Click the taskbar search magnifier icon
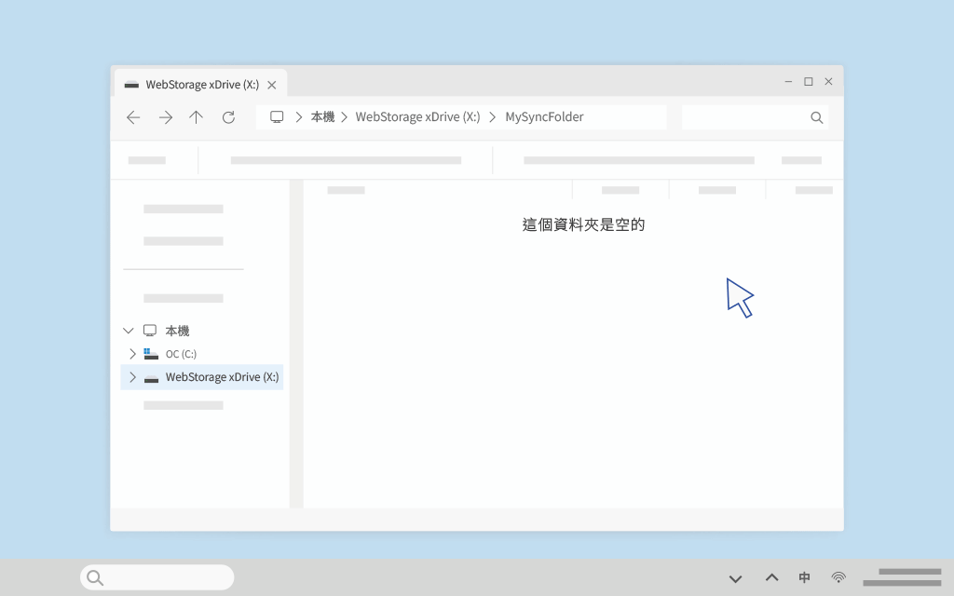The width and height of the screenshot is (954, 596). coord(95,577)
